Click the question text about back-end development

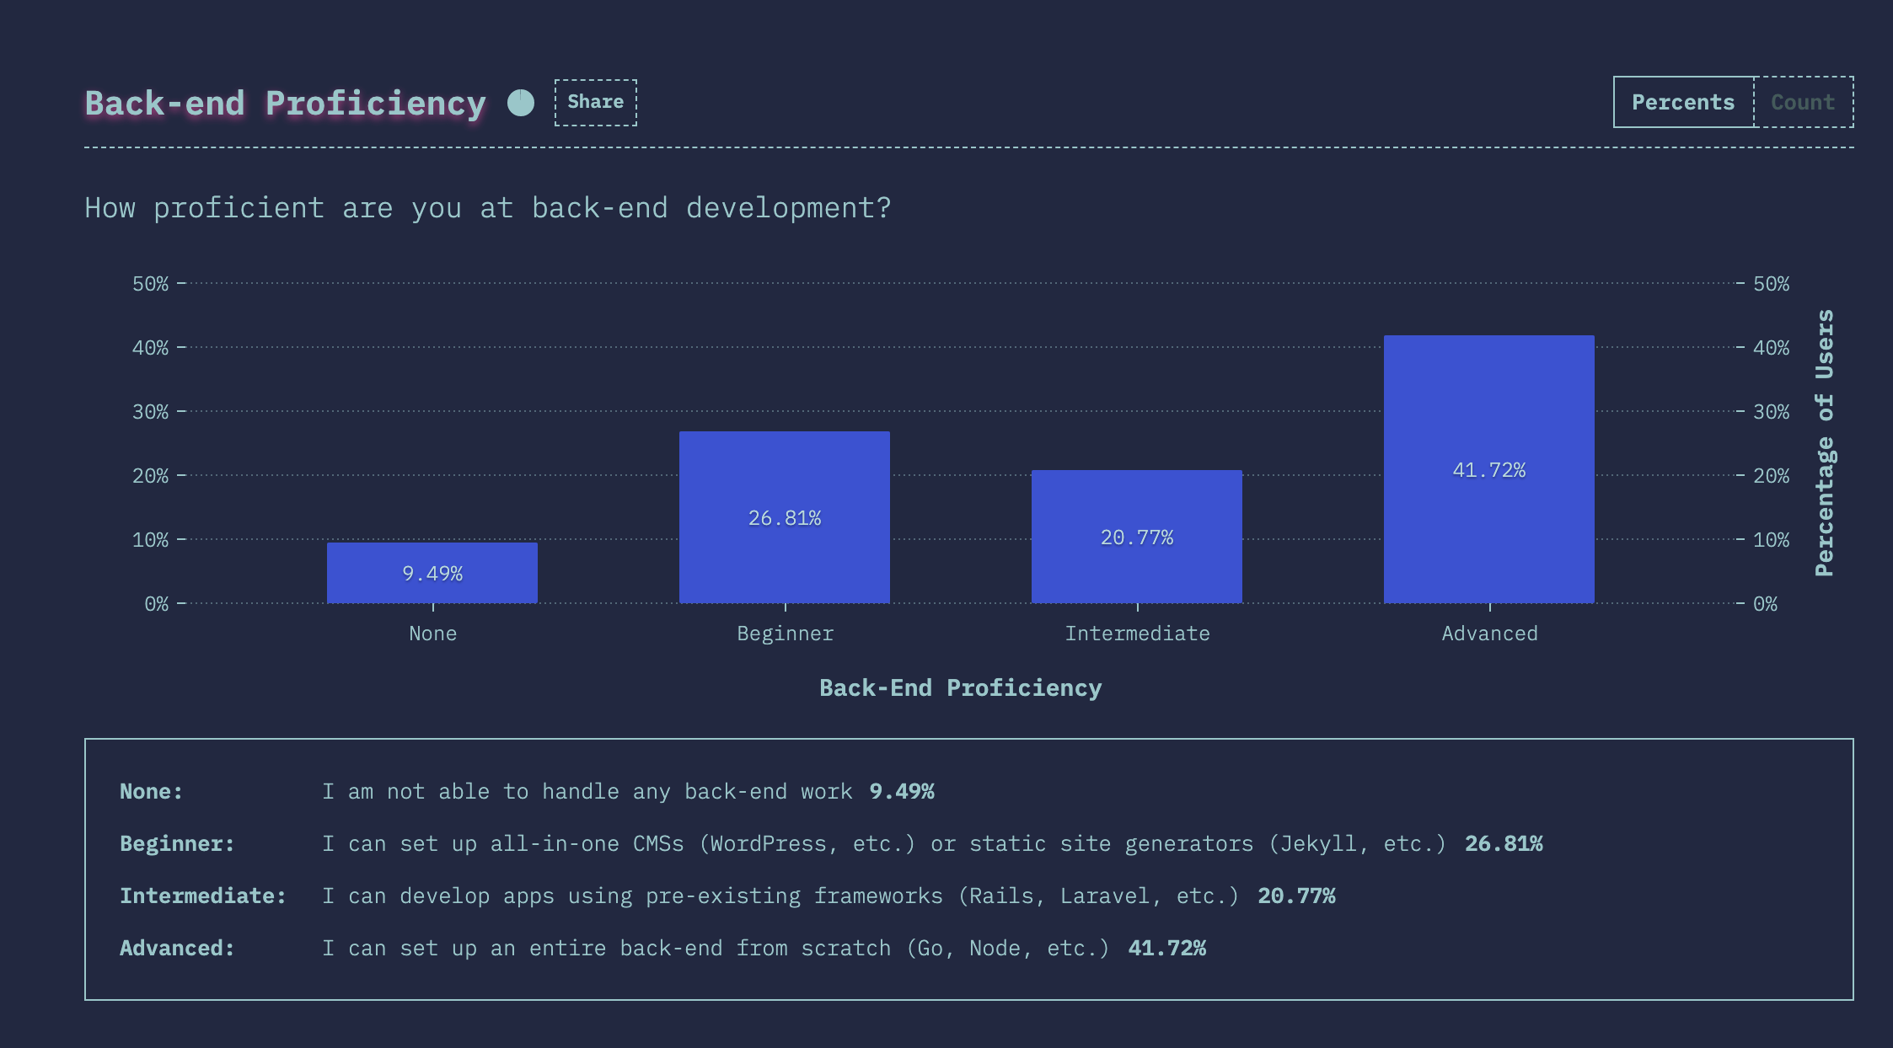pyautogui.click(x=487, y=208)
